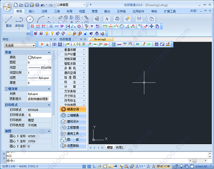Click the Print icon in quick access
Image resolution: width=214 pixels, height=169 pixels.
pyautogui.click(x=37, y=5)
